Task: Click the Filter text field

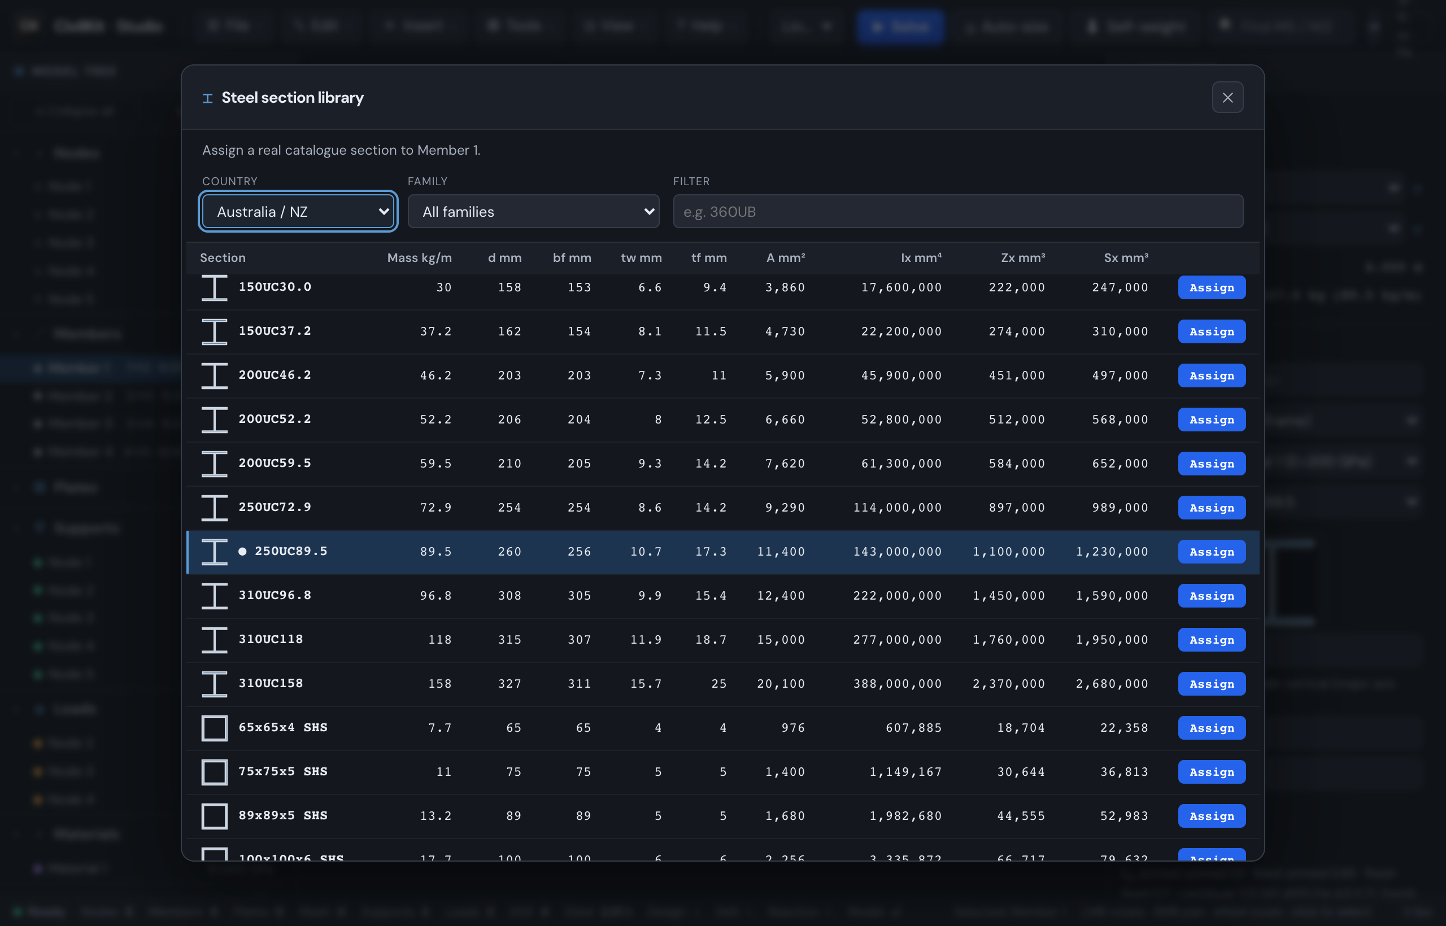Action: pos(957,212)
